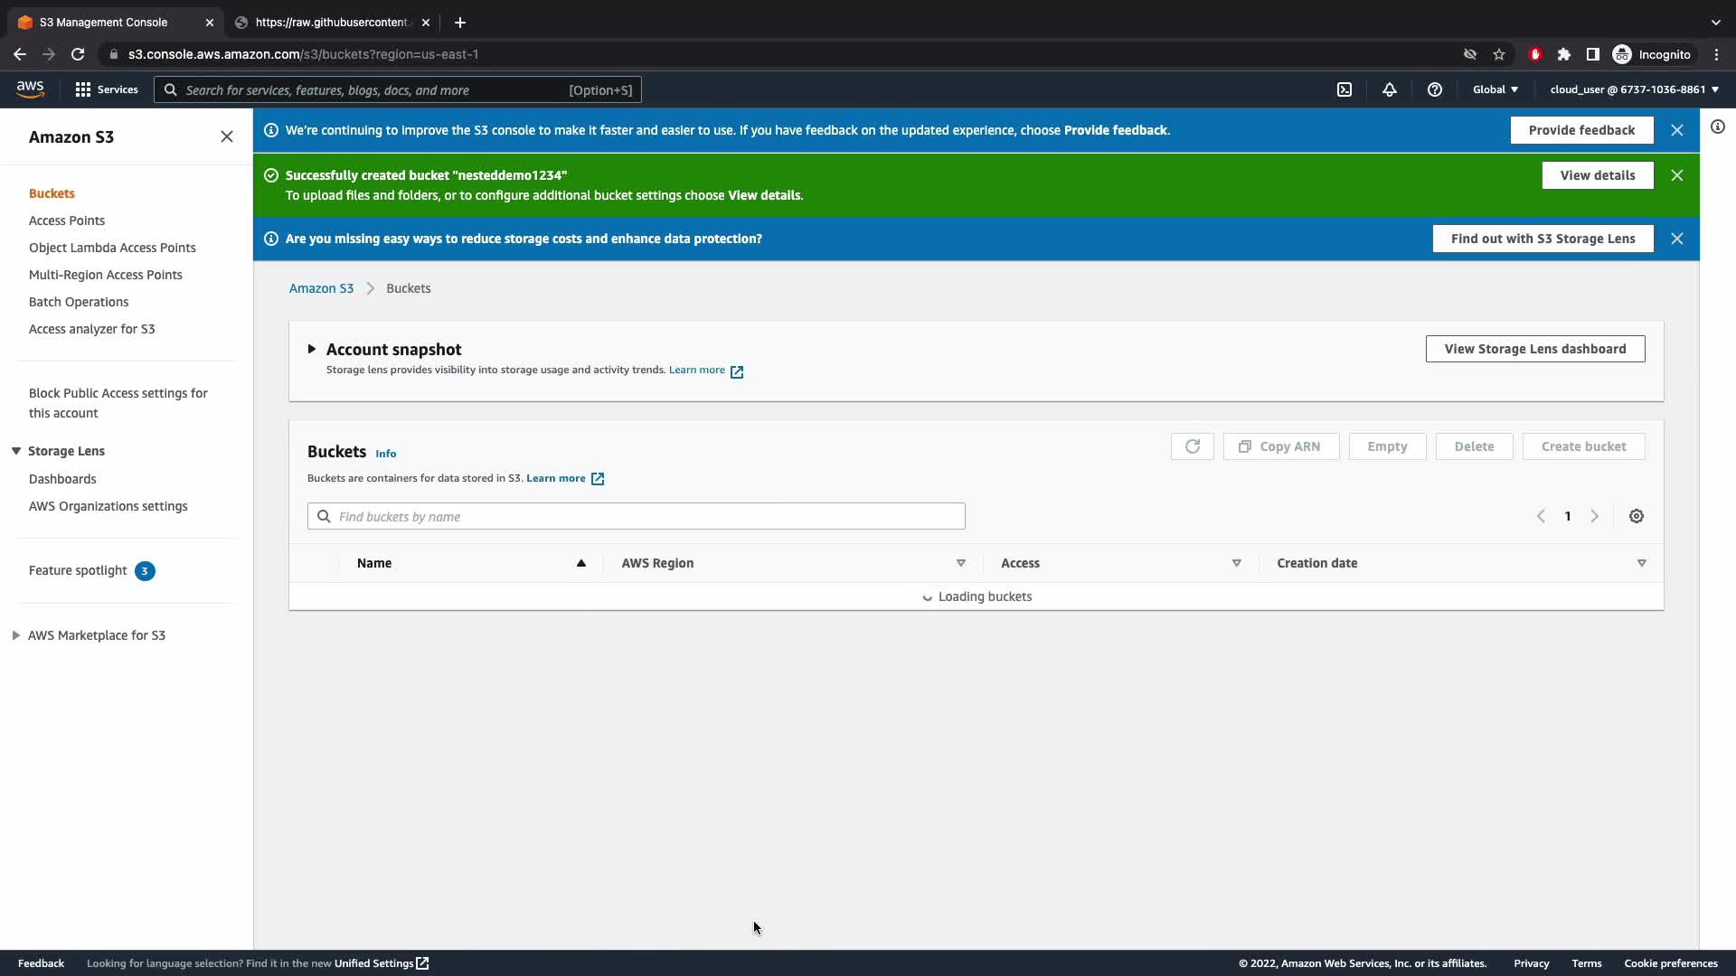Image resolution: width=1736 pixels, height=976 pixels.
Task: Open Access Points in sidebar
Action: [x=67, y=221]
